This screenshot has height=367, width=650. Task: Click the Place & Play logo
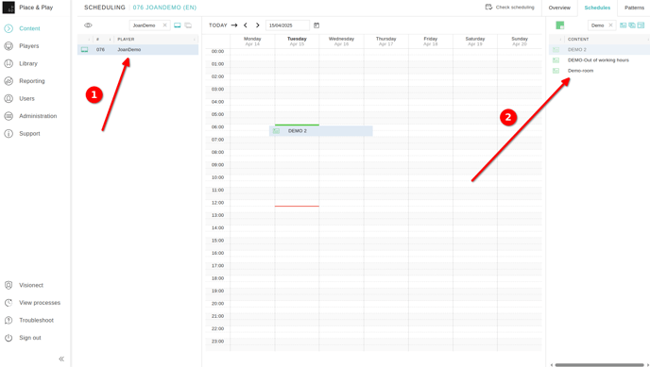pyautogui.click(x=9, y=8)
